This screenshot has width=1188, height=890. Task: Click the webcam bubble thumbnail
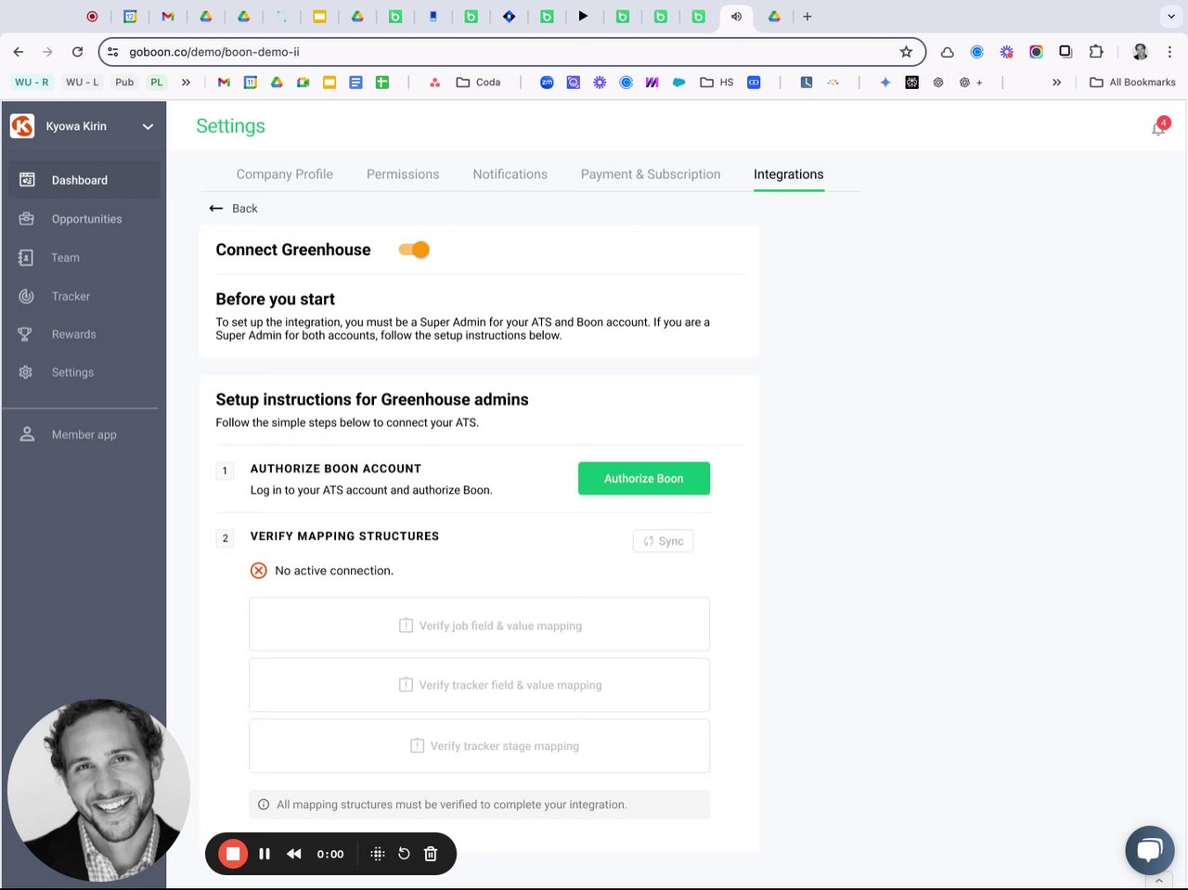98,790
